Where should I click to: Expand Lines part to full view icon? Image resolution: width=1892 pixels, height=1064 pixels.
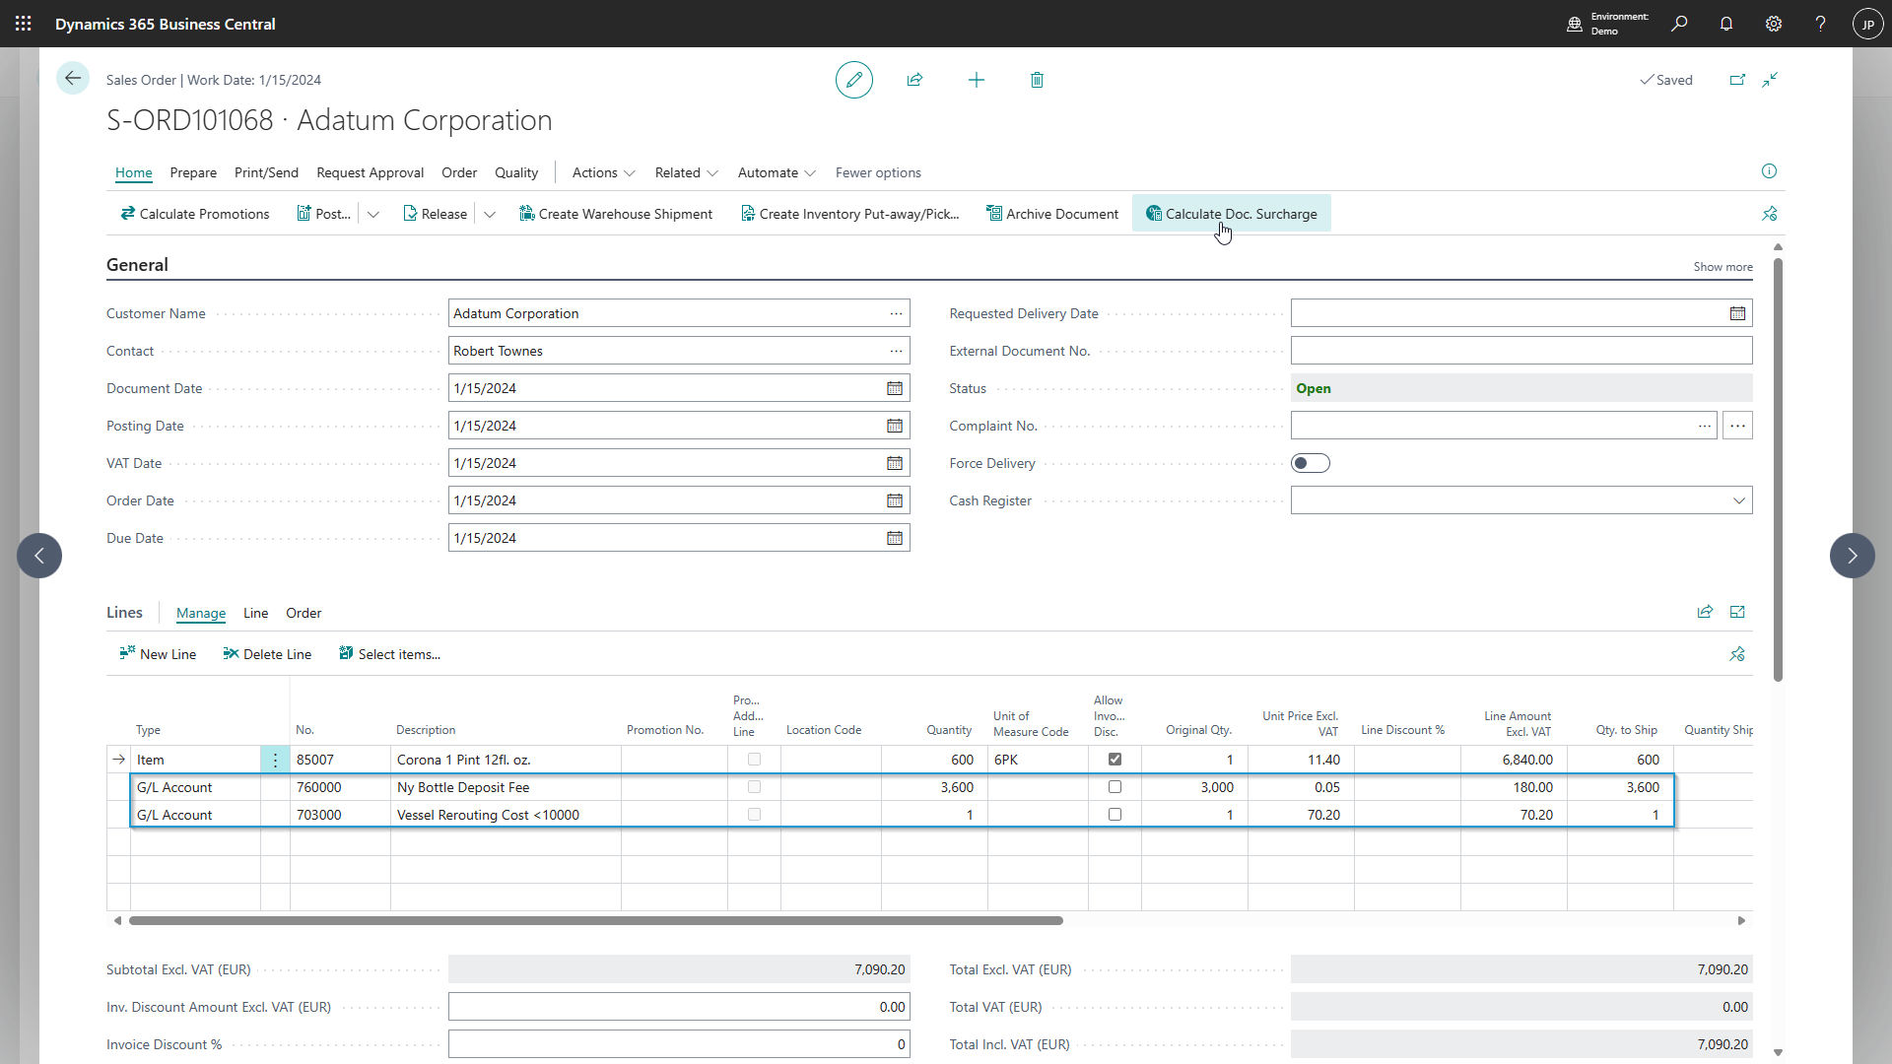1737,612
